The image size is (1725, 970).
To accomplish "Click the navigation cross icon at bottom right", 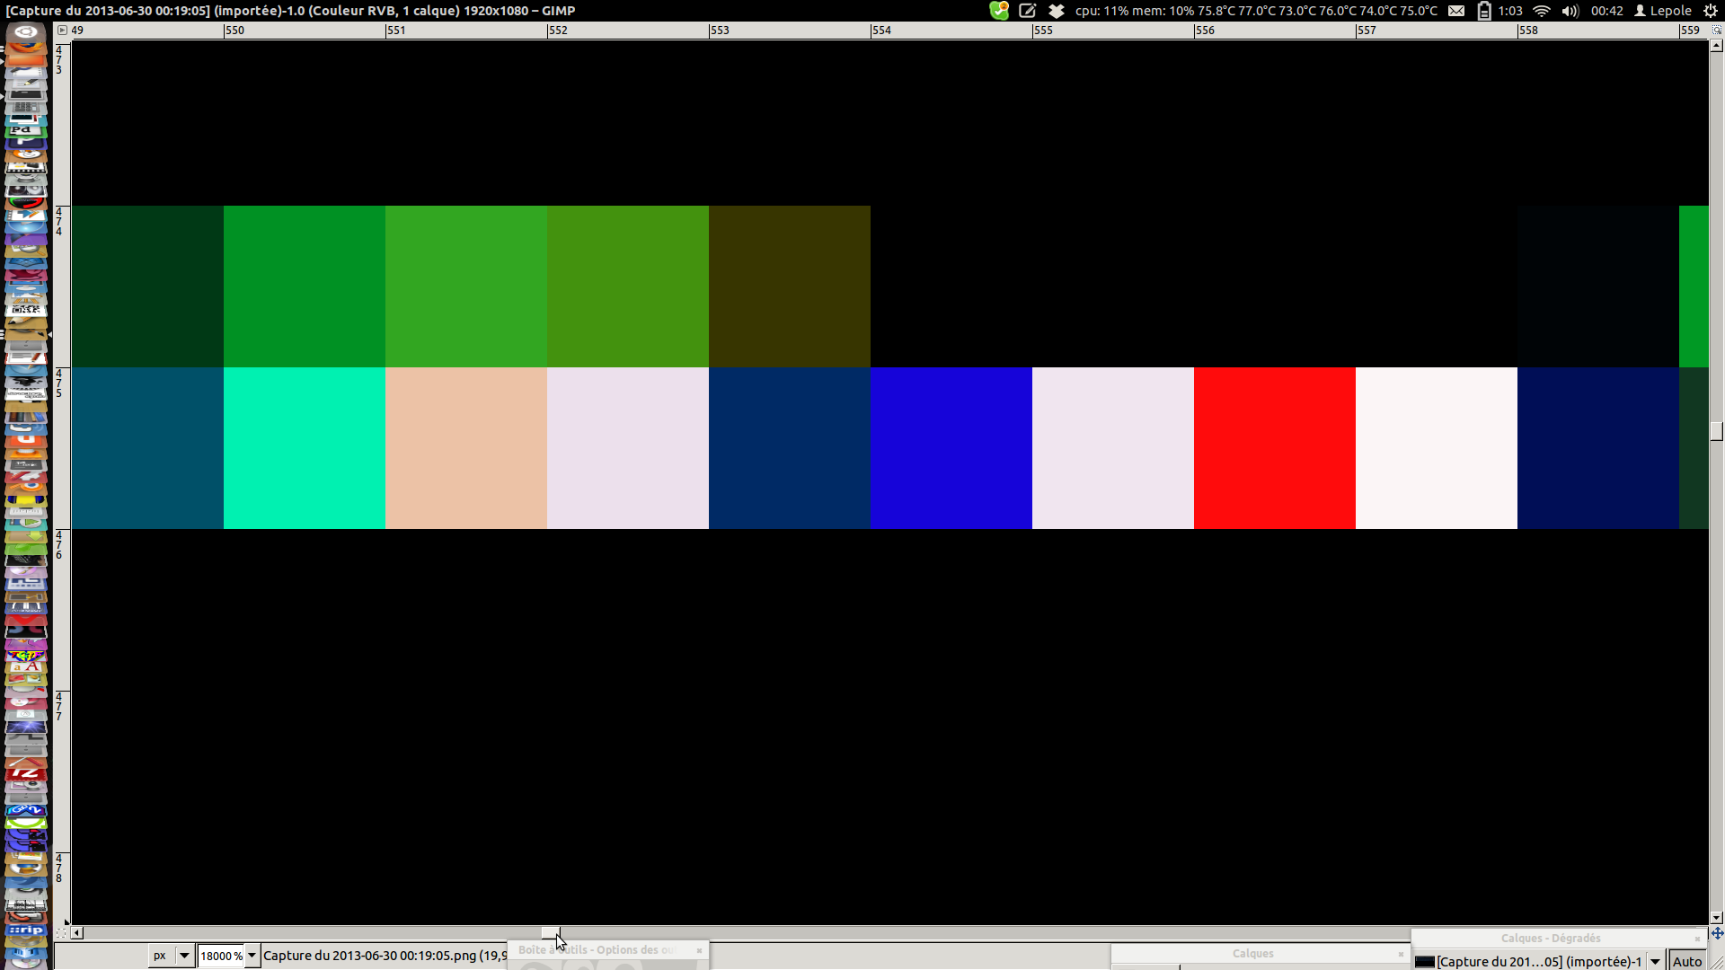I will (1717, 933).
